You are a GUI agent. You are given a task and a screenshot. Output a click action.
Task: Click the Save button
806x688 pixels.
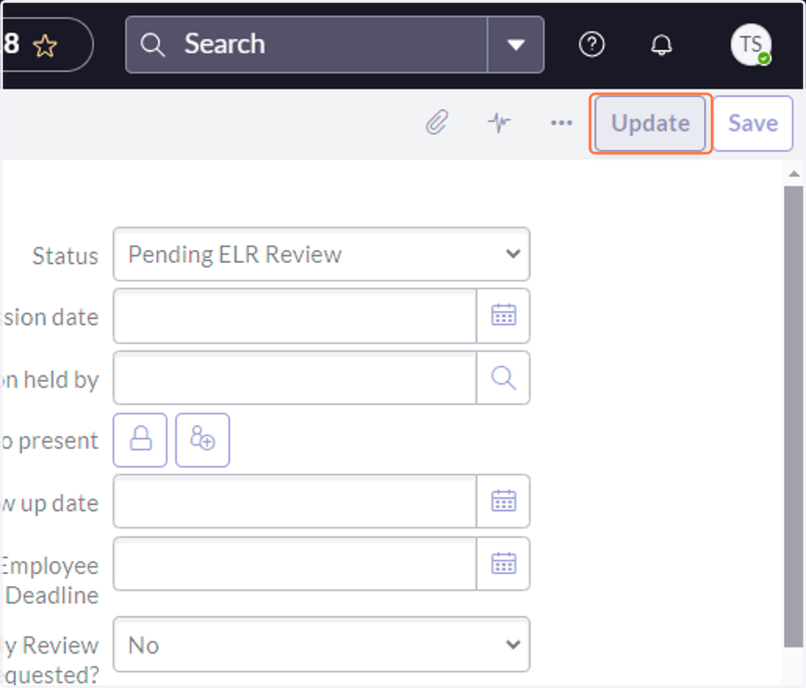point(753,124)
